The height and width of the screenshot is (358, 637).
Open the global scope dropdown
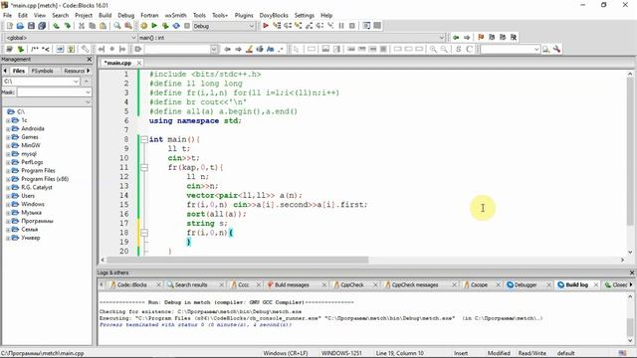tap(132, 38)
